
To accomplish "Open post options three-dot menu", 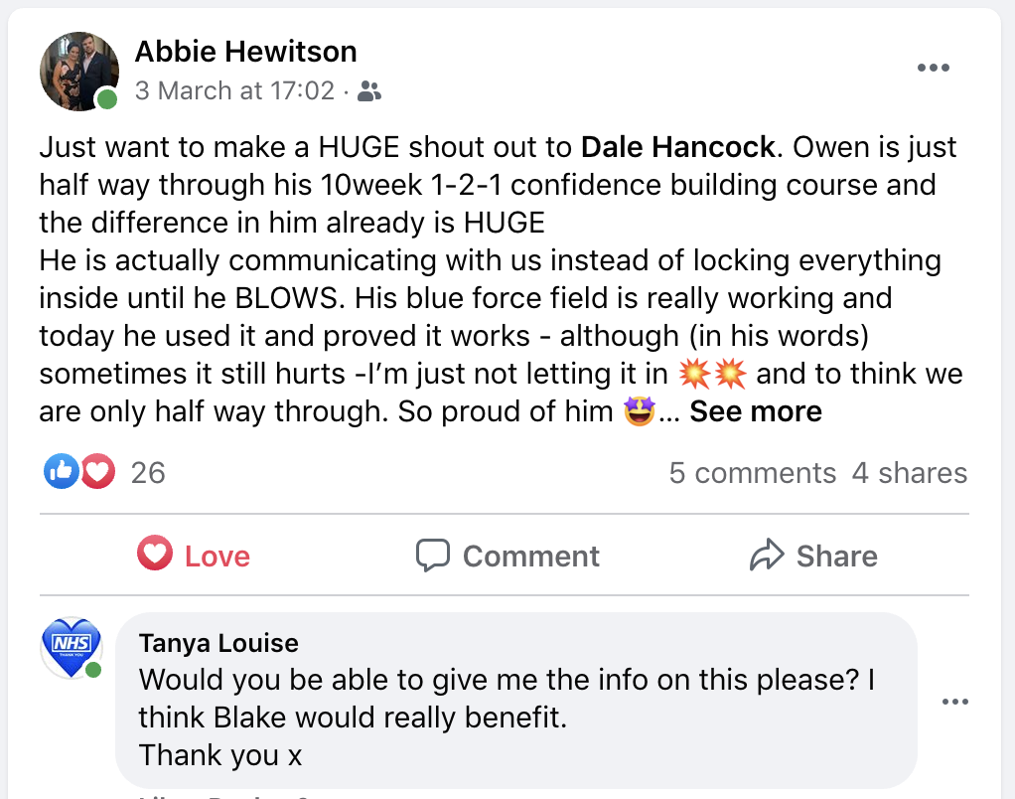I will pyautogui.click(x=933, y=68).
